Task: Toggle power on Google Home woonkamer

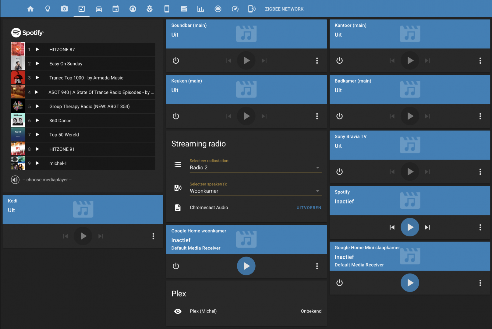Action: coord(176,266)
